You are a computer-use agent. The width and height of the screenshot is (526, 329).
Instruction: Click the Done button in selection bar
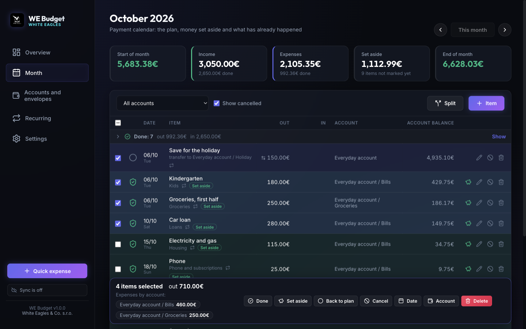coord(258,301)
